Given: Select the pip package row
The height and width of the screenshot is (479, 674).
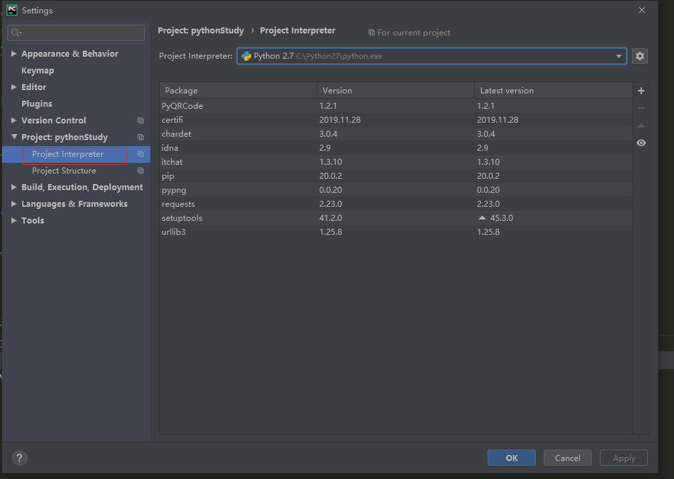Looking at the screenshot, I should click(396, 176).
